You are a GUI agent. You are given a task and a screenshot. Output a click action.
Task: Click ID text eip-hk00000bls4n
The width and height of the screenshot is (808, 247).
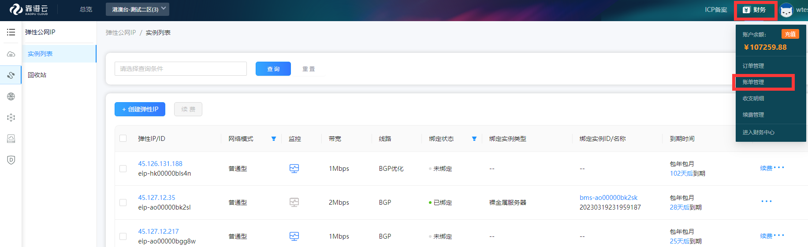pos(164,173)
